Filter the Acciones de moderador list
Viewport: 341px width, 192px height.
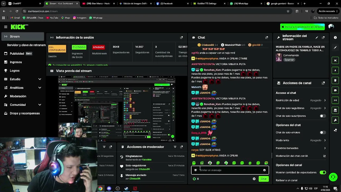[175, 147]
